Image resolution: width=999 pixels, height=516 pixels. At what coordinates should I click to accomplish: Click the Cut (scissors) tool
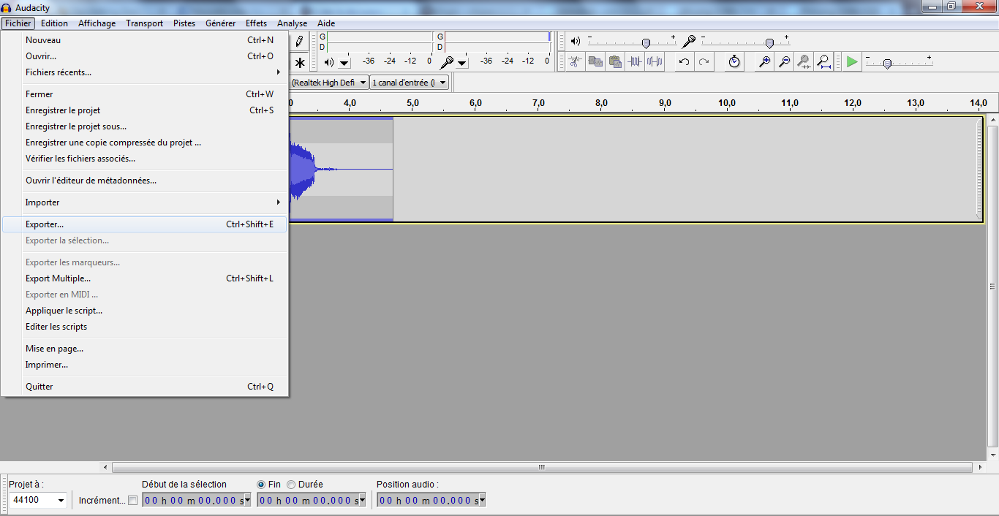(574, 61)
